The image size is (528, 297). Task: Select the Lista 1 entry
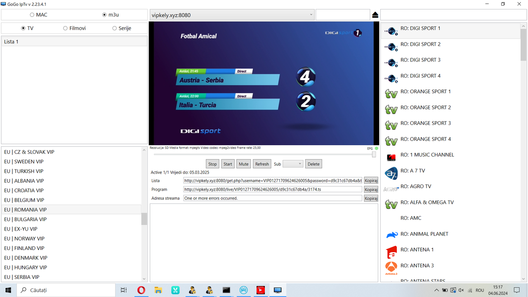coord(74,42)
